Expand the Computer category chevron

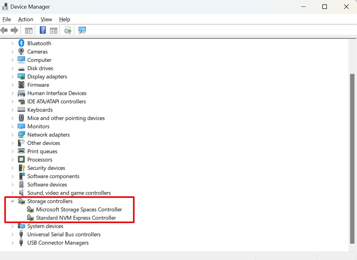pyautogui.click(x=13, y=60)
